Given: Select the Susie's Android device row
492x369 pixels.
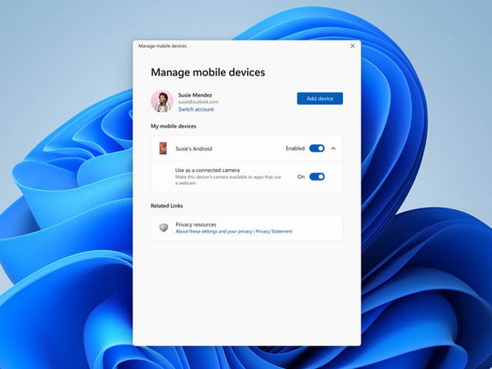Looking at the screenshot, I should click(x=247, y=149).
